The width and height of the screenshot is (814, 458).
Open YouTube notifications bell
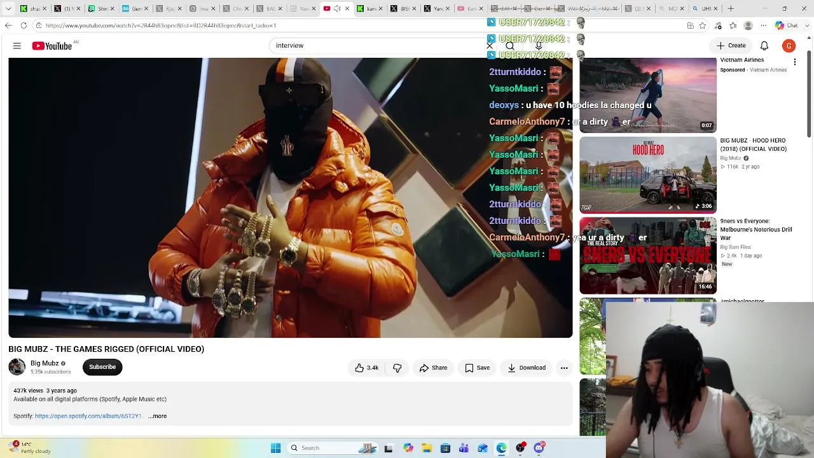(764, 46)
